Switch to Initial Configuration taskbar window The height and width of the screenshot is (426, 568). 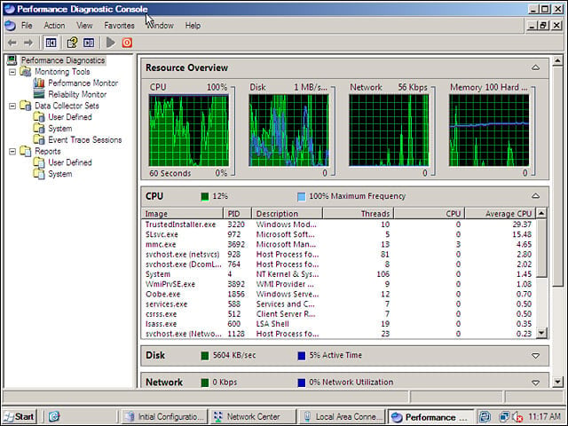164,416
